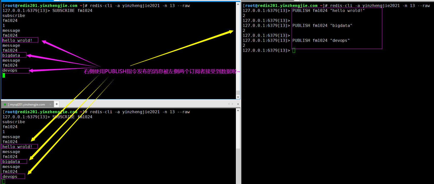Screen dimensions: 434x184
Task: Click the cursor in bottom-left terminal
Action: (x=4, y=181)
